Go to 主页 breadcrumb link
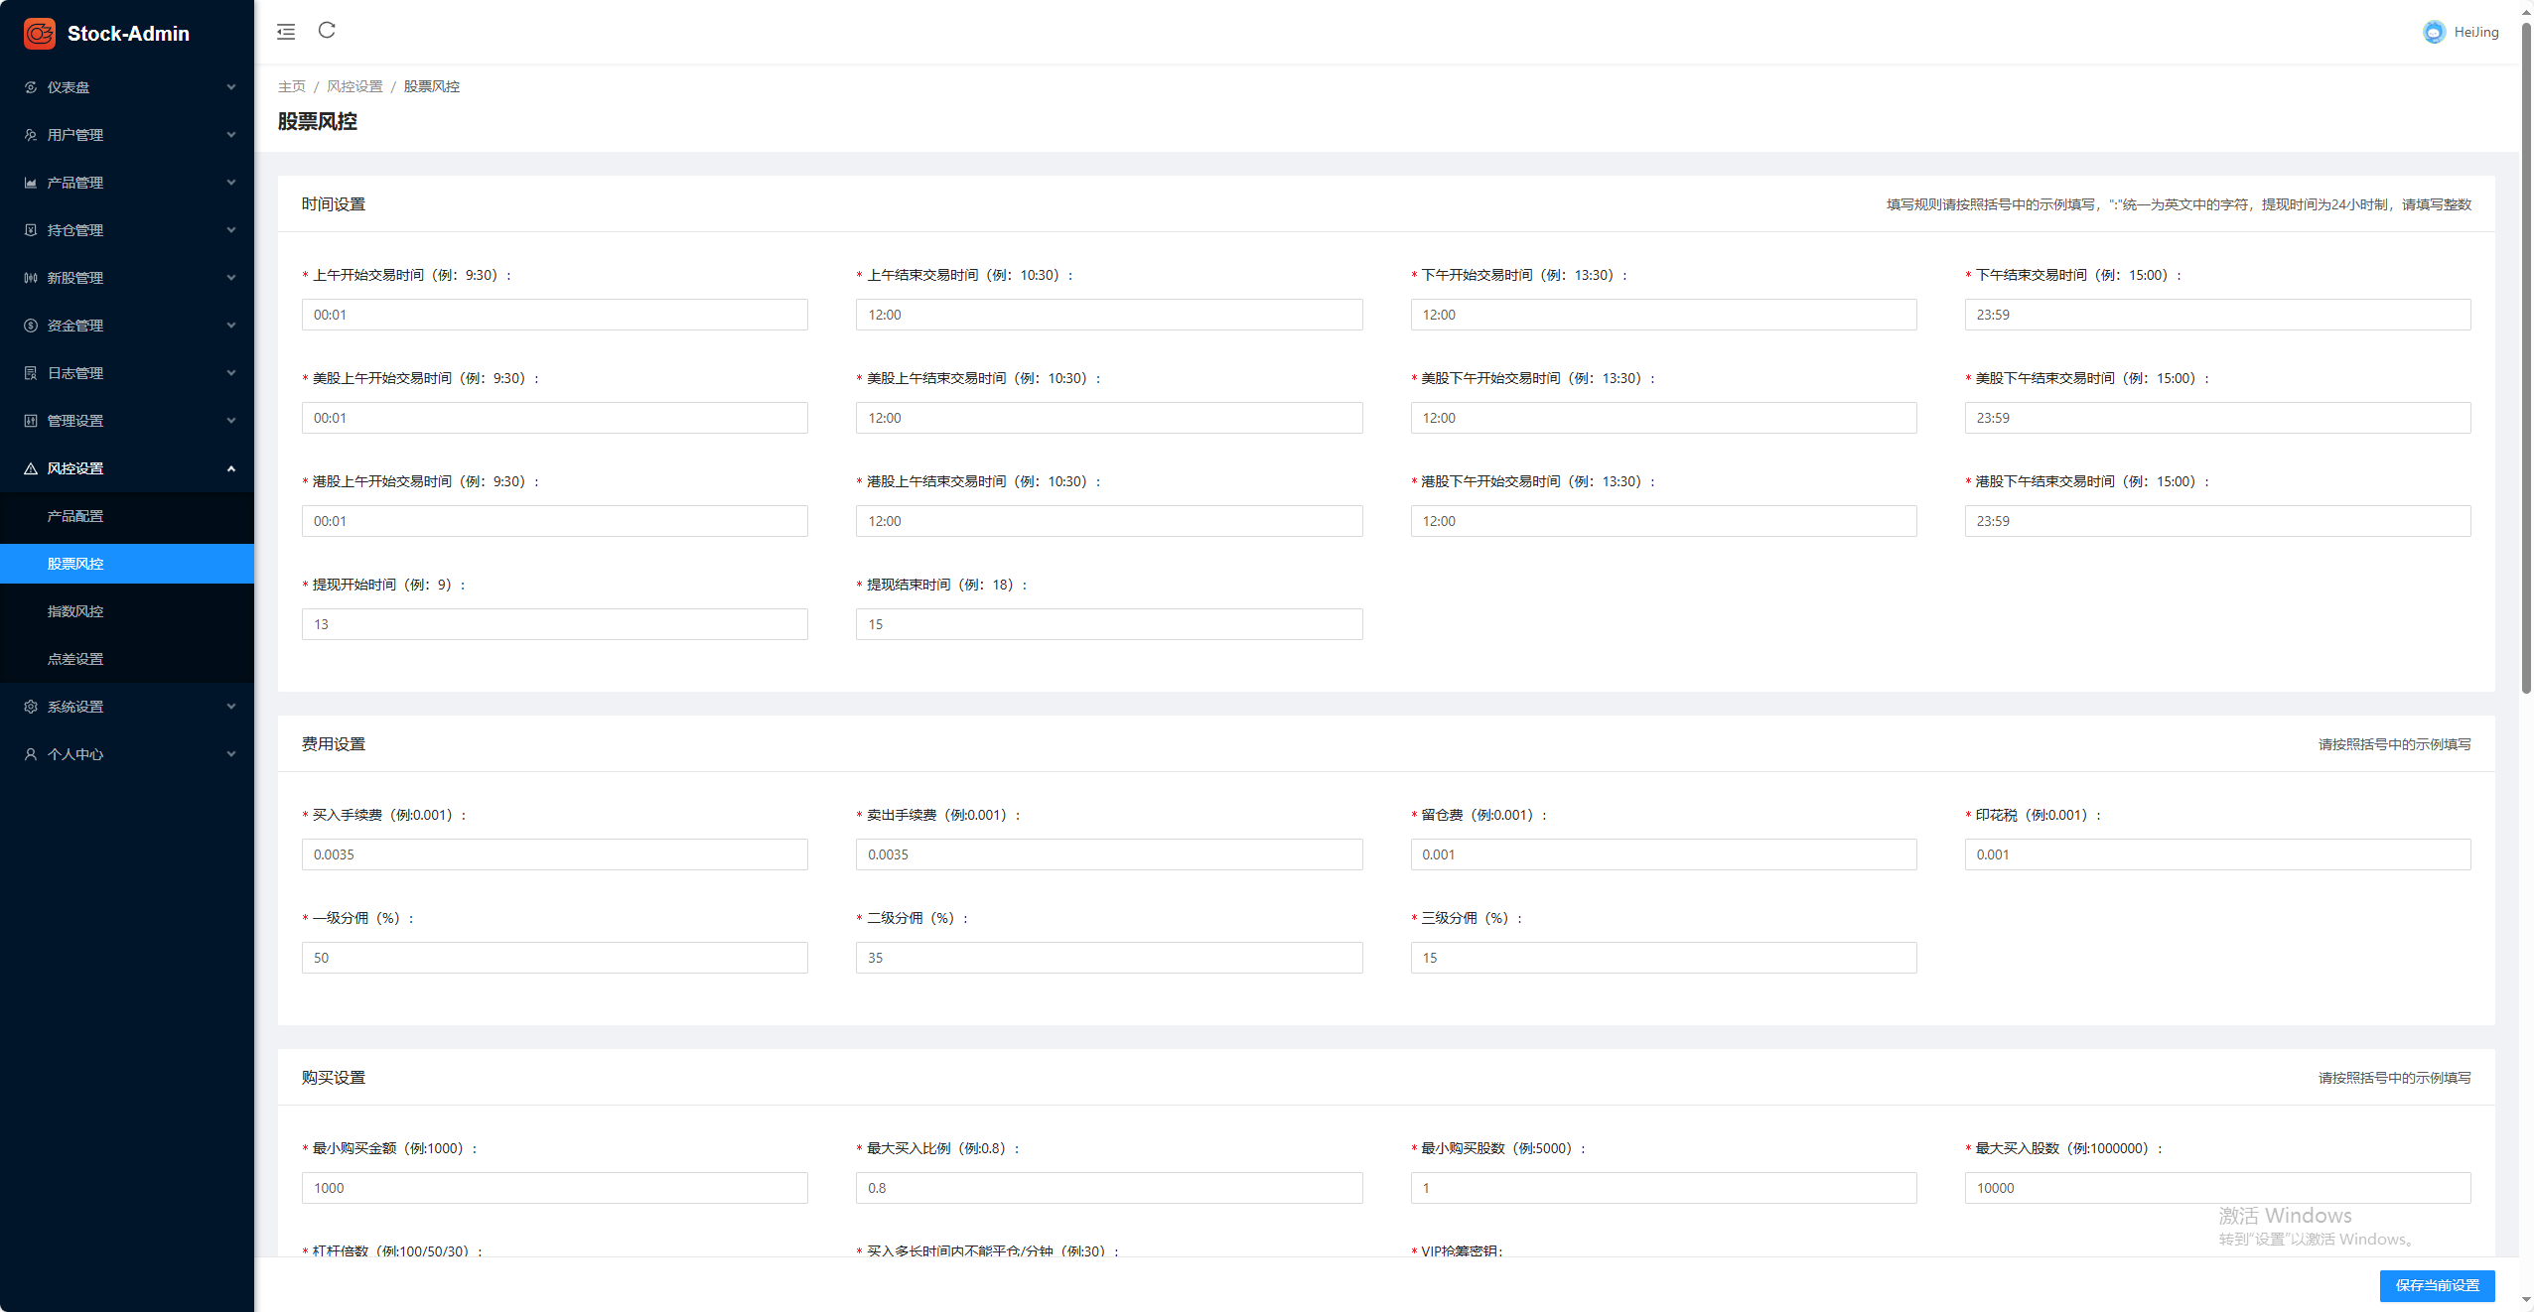 tap(291, 86)
